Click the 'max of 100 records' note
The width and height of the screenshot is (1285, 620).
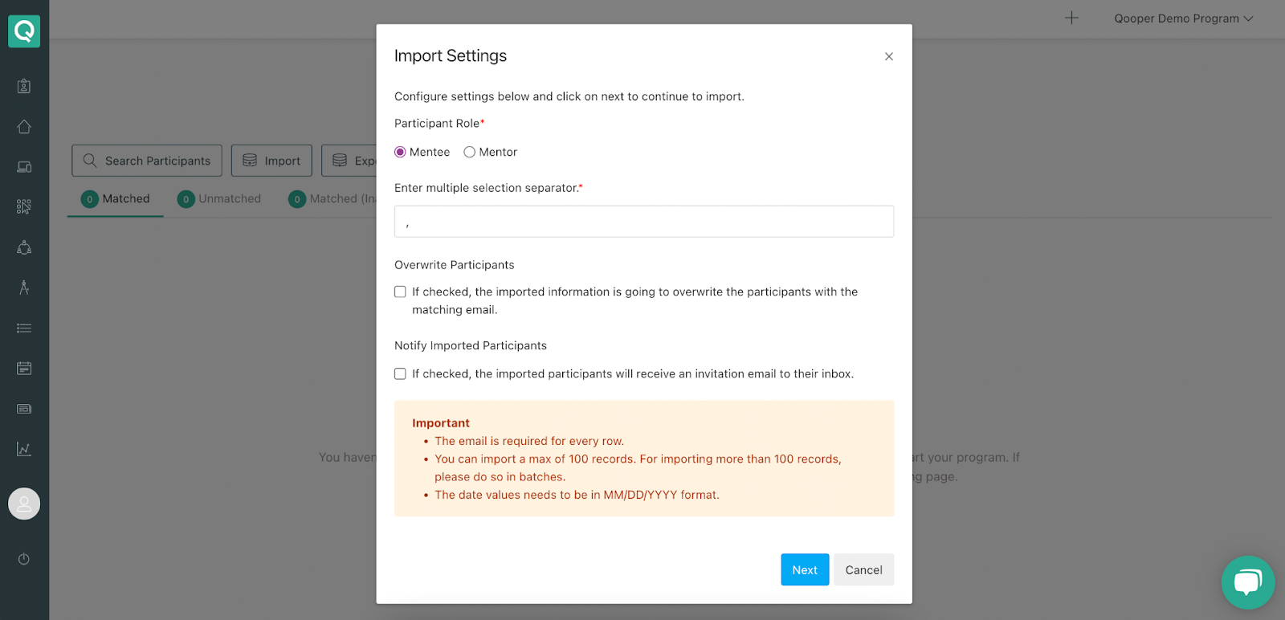tap(638, 467)
